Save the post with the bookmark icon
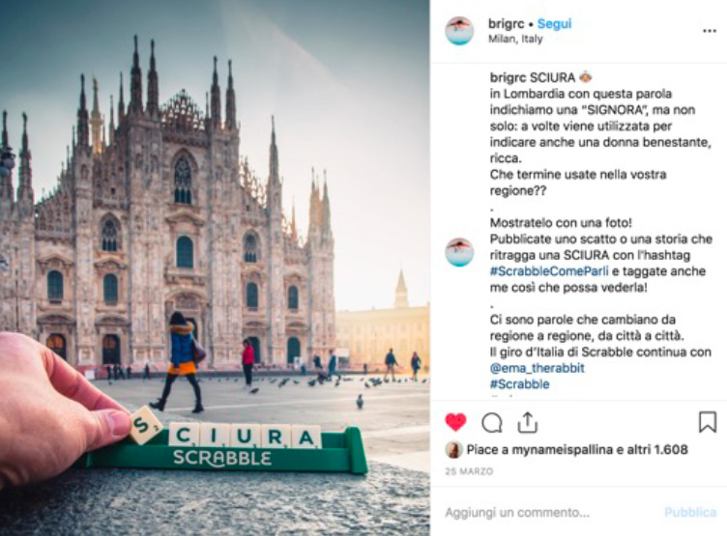 coord(708,422)
